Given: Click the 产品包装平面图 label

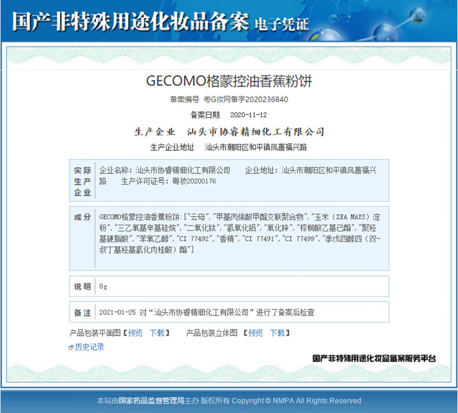Looking at the screenshot, I should (95, 332).
